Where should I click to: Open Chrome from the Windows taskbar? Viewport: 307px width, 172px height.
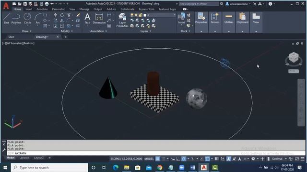(160, 168)
